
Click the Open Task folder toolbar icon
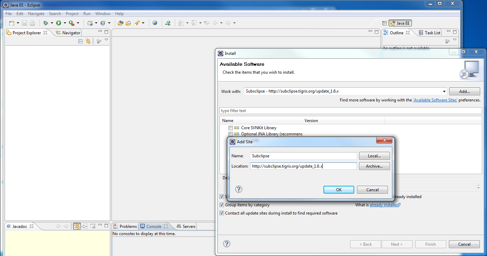click(128, 23)
